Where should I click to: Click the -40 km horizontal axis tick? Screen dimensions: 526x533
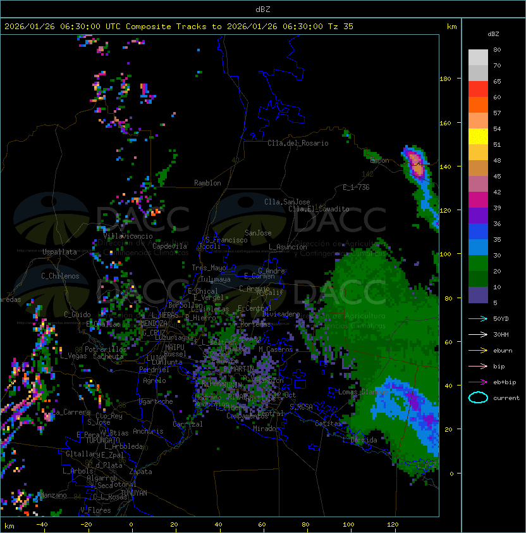pos(42,525)
